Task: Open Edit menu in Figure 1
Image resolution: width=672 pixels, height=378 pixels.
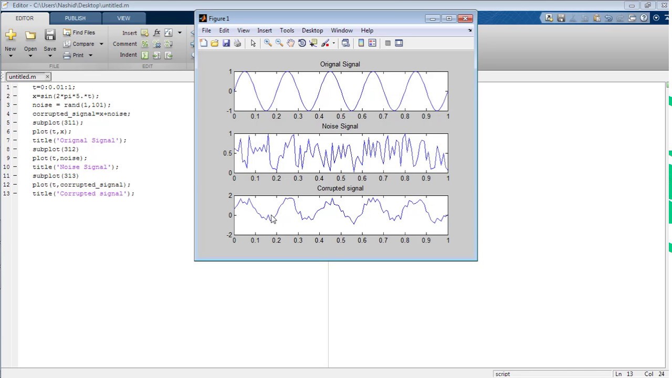Action: click(x=224, y=30)
